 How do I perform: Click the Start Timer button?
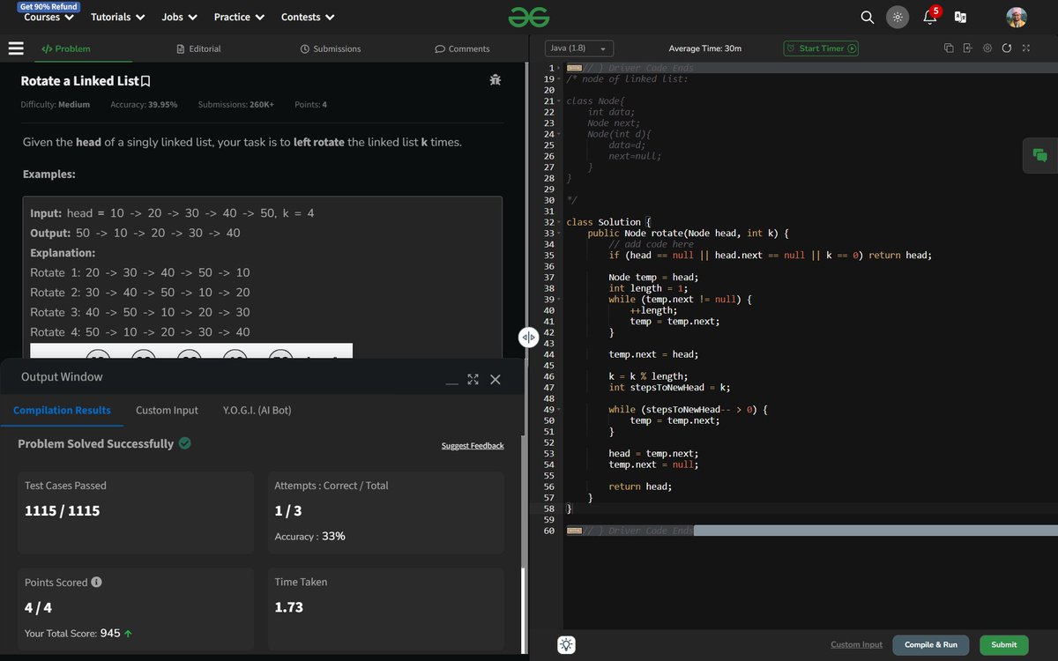click(822, 48)
